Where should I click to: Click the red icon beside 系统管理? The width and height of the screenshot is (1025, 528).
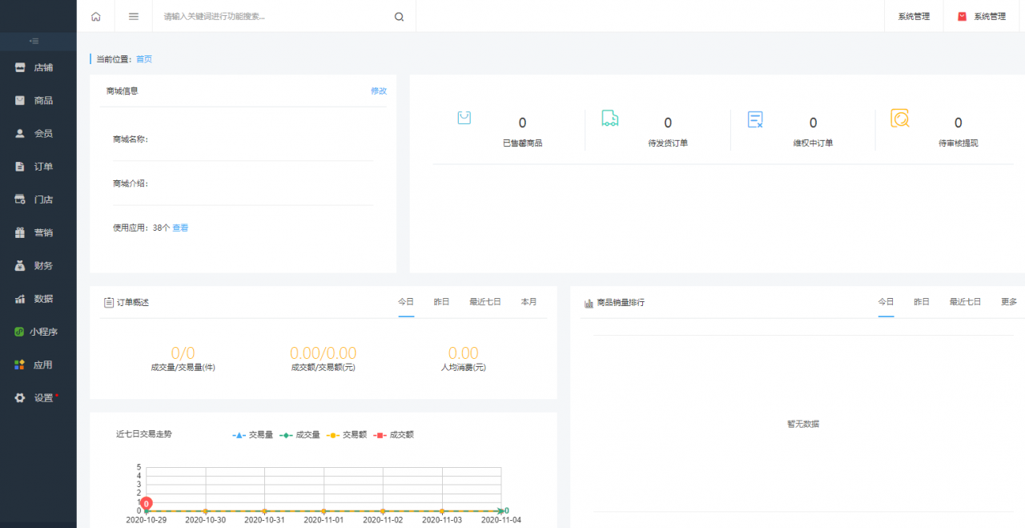pos(962,16)
